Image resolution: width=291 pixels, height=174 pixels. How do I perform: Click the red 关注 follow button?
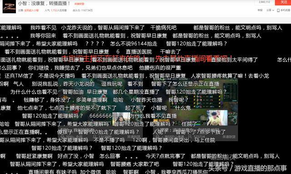pos(283,2)
